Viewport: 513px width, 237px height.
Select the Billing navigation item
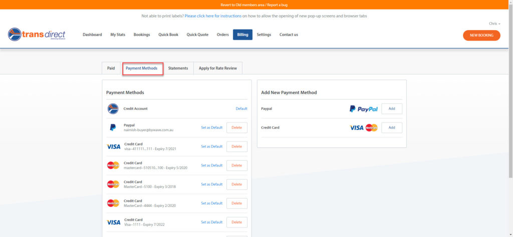point(243,34)
